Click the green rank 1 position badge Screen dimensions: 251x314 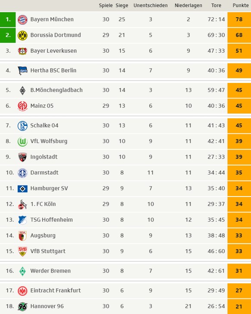point(8,19)
